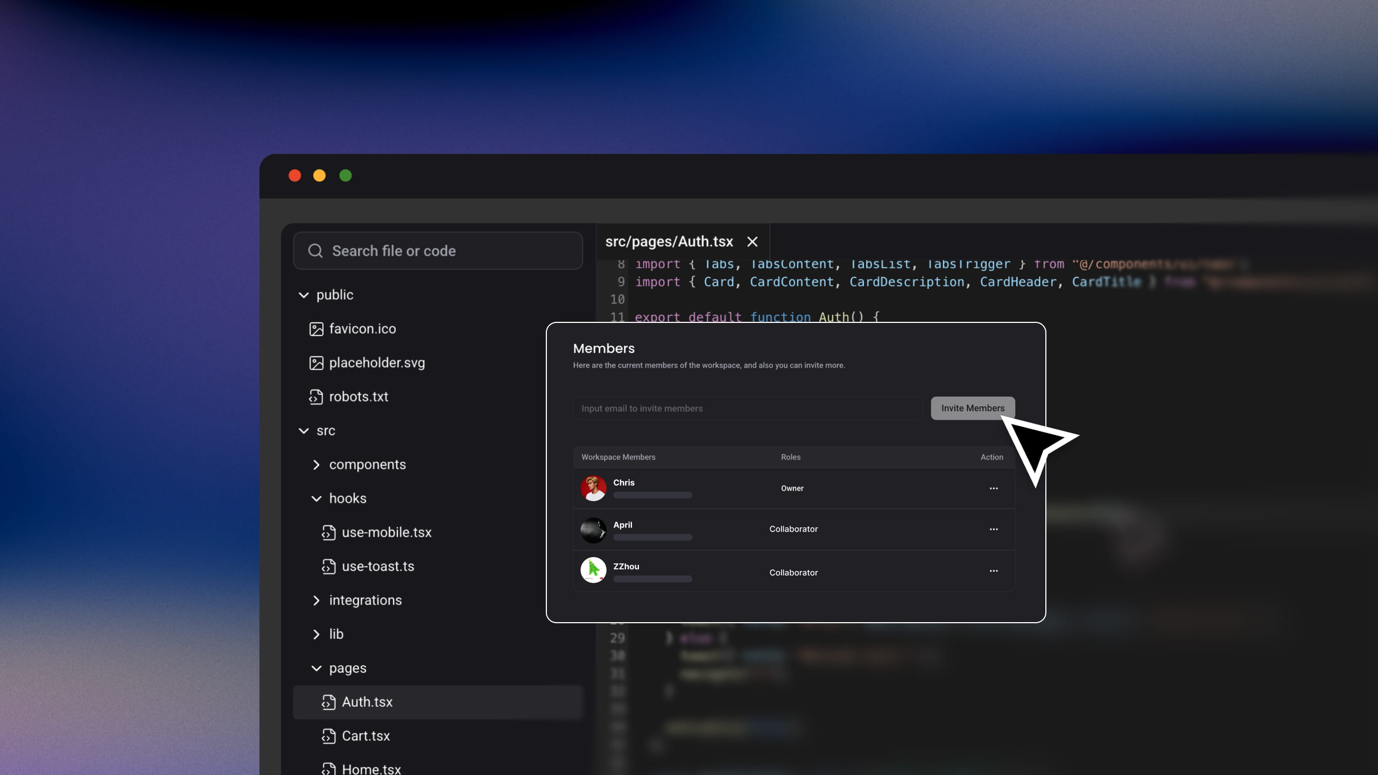
Task: Select April's Collaborator role
Action: click(793, 529)
